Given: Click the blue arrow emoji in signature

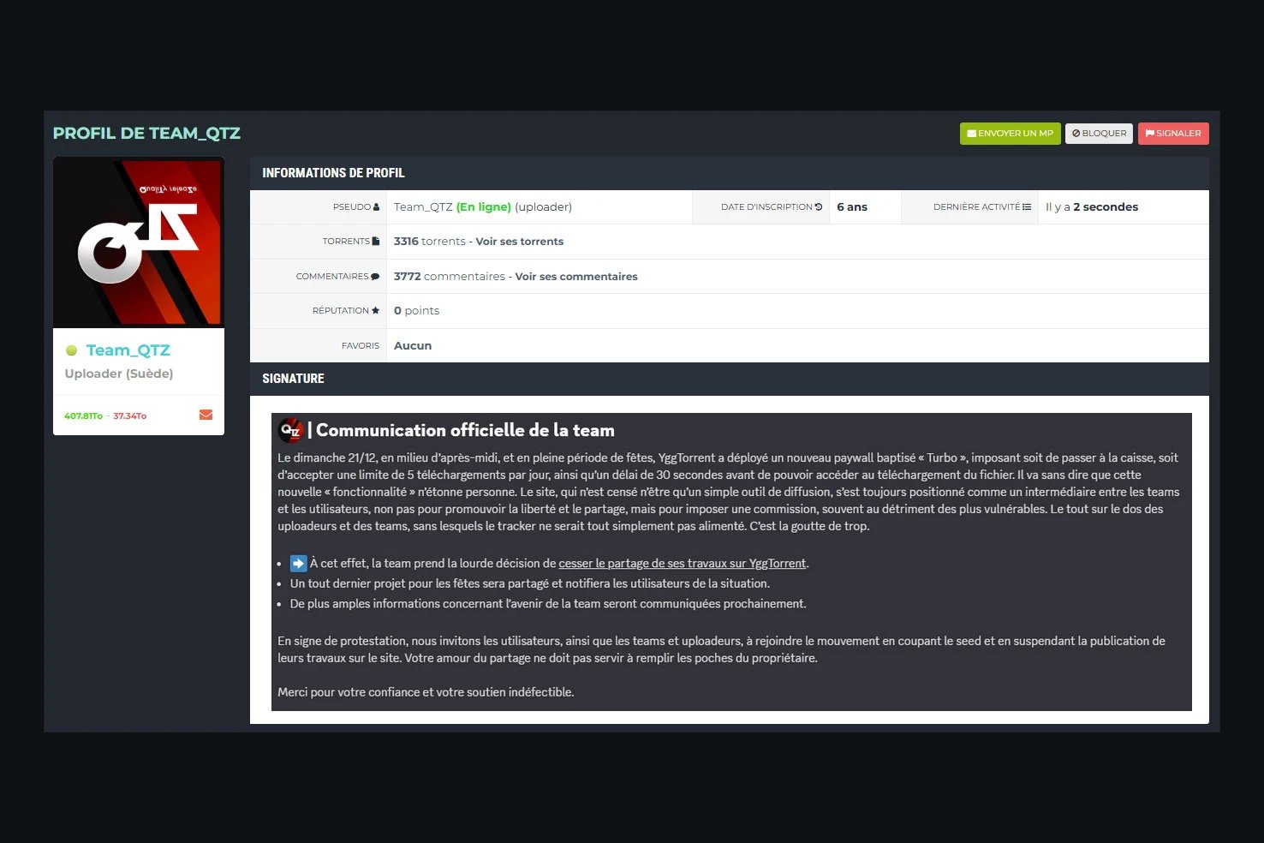Looking at the screenshot, I should 298,564.
